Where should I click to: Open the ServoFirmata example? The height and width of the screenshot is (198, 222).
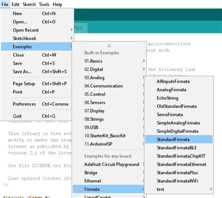[179, 114]
